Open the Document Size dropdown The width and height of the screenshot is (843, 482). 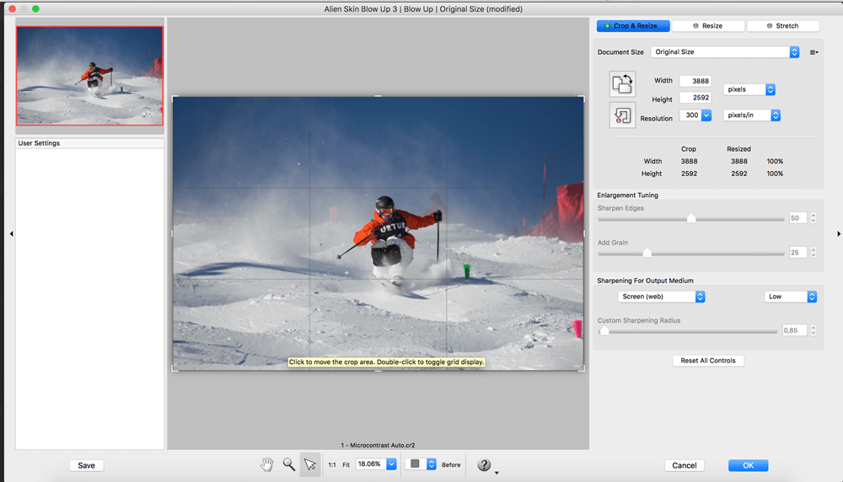pos(725,52)
